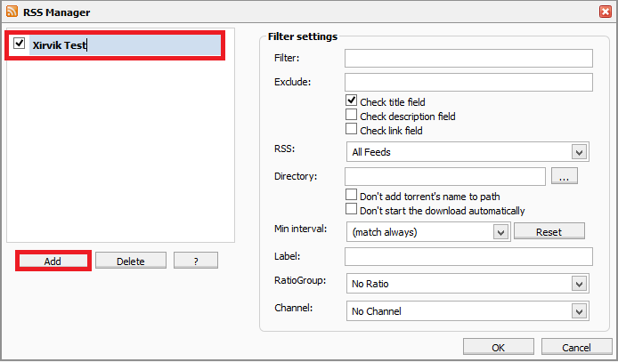The image size is (618, 362).
Task: Enable Check description field option
Action: pyautogui.click(x=351, y=116)
